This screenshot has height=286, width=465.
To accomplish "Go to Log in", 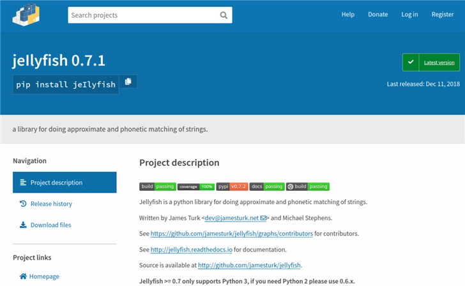I will point(409,14).
